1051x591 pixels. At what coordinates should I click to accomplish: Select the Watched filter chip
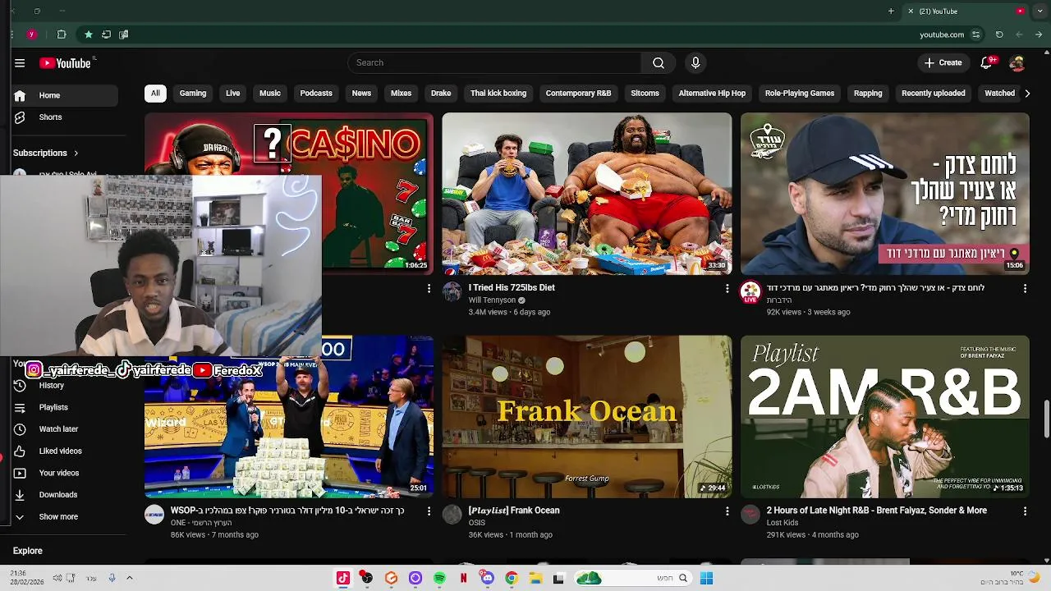[x=999, y=93]
